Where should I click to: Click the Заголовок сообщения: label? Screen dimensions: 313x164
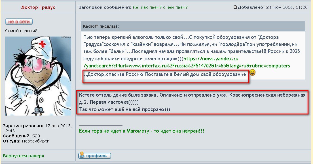(x=105, y=8)
